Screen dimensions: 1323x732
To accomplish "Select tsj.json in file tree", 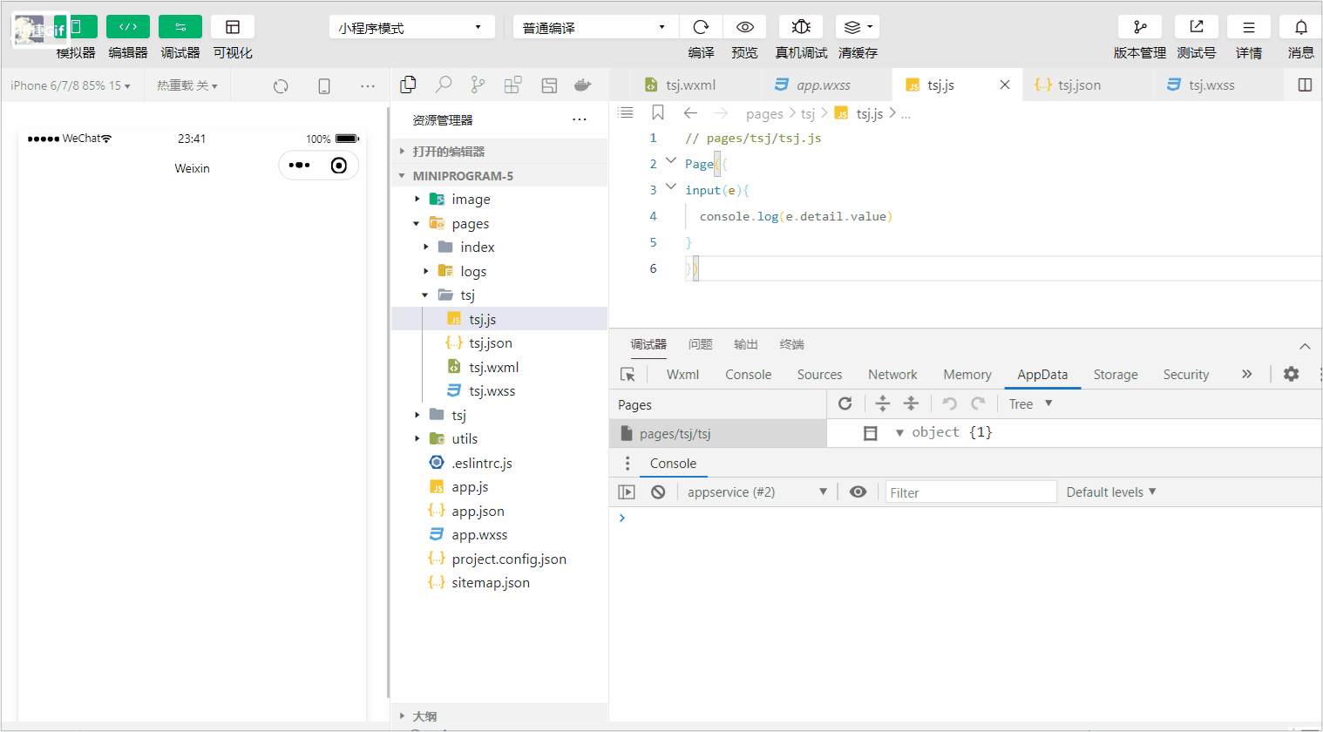I will click(499, 342).
